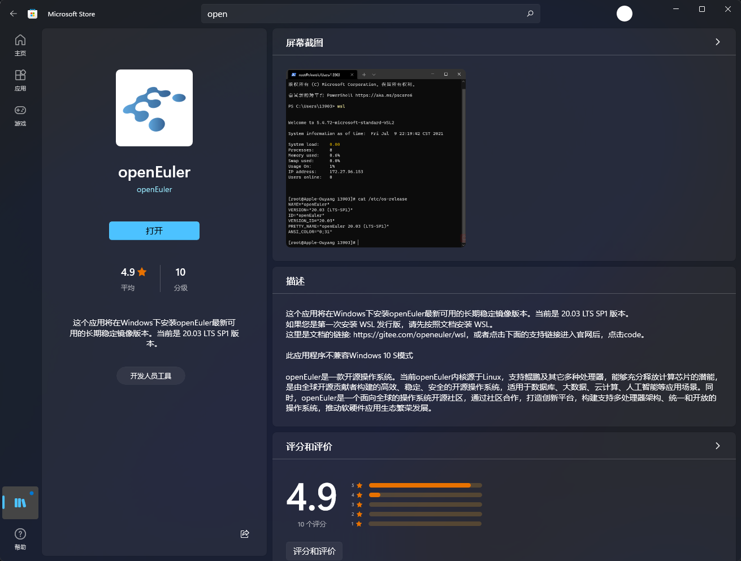Focus the search box containing 'open'
This screenshot has height=561, width=741.
371,14
